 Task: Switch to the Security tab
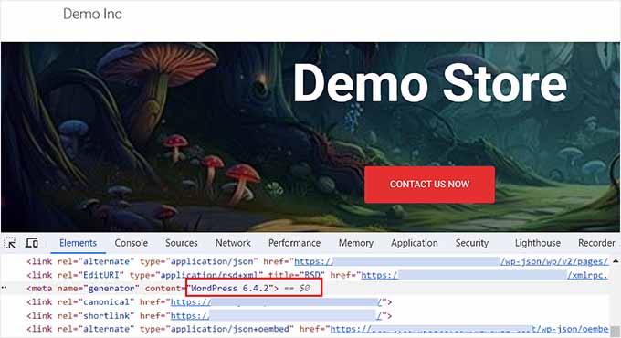click(472, 243)
